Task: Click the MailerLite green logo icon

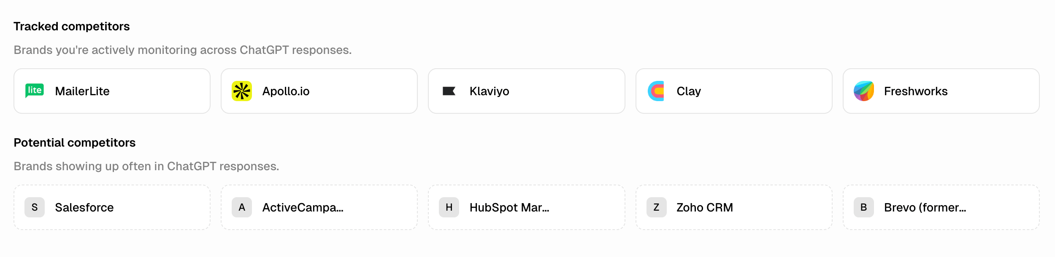Action: point(35,91)
